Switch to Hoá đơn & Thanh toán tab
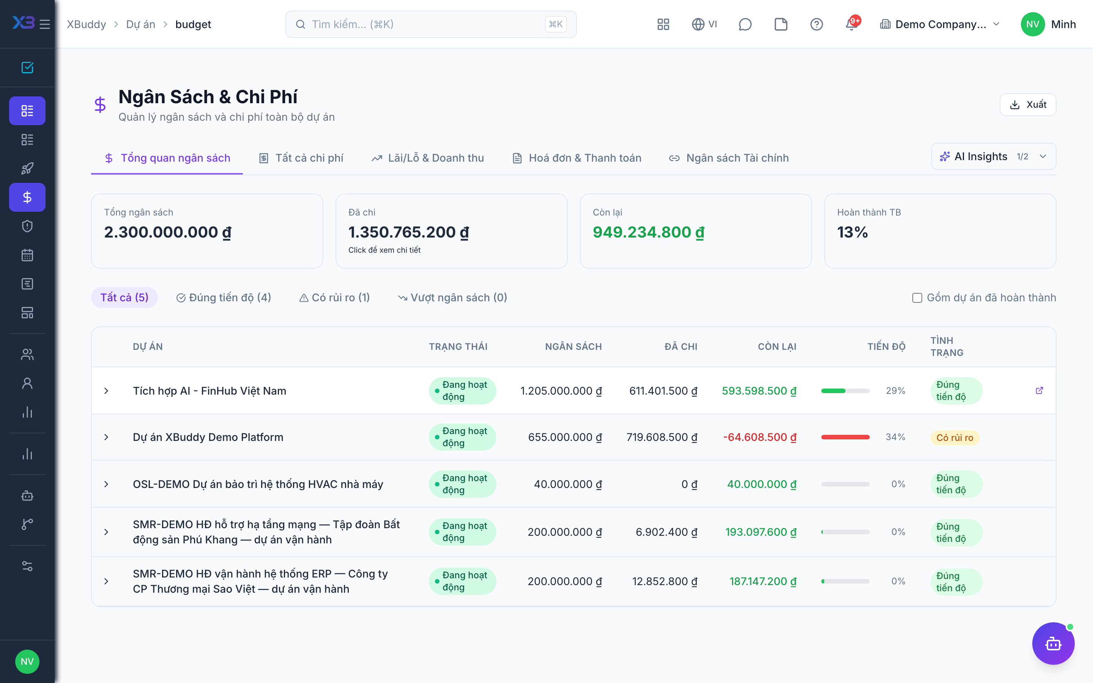 [577, 157]
